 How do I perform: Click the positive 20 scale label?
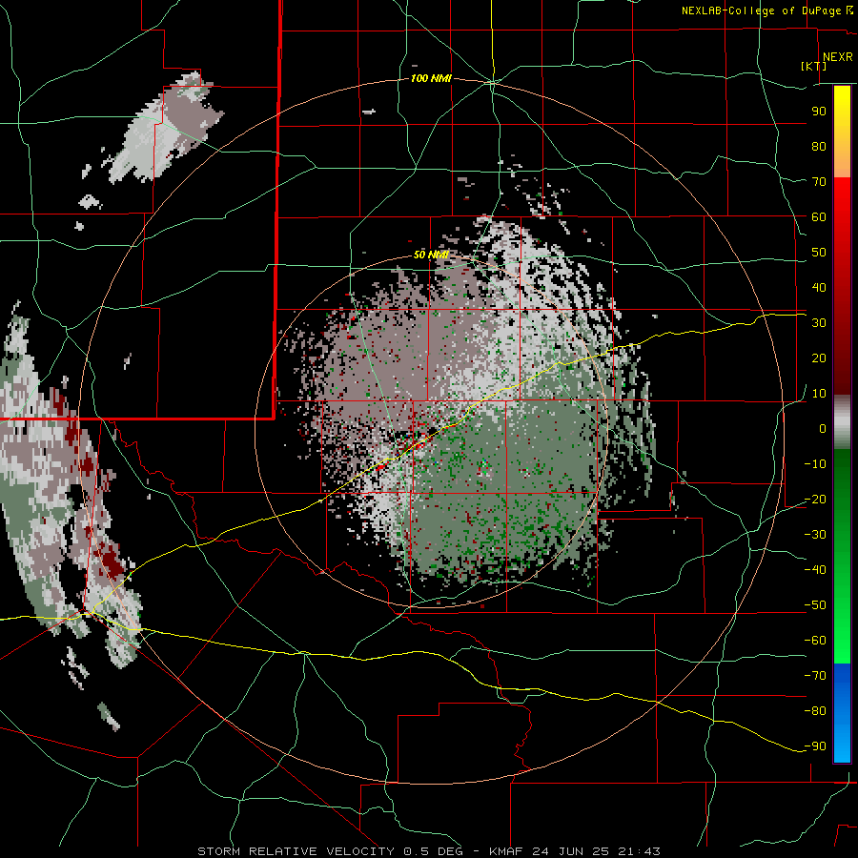[x=819, y=357]
